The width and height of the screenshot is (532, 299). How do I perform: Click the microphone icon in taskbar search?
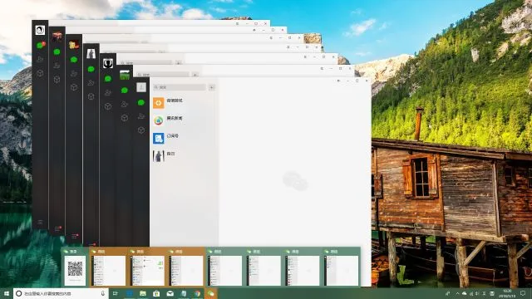tap(103, 293)
